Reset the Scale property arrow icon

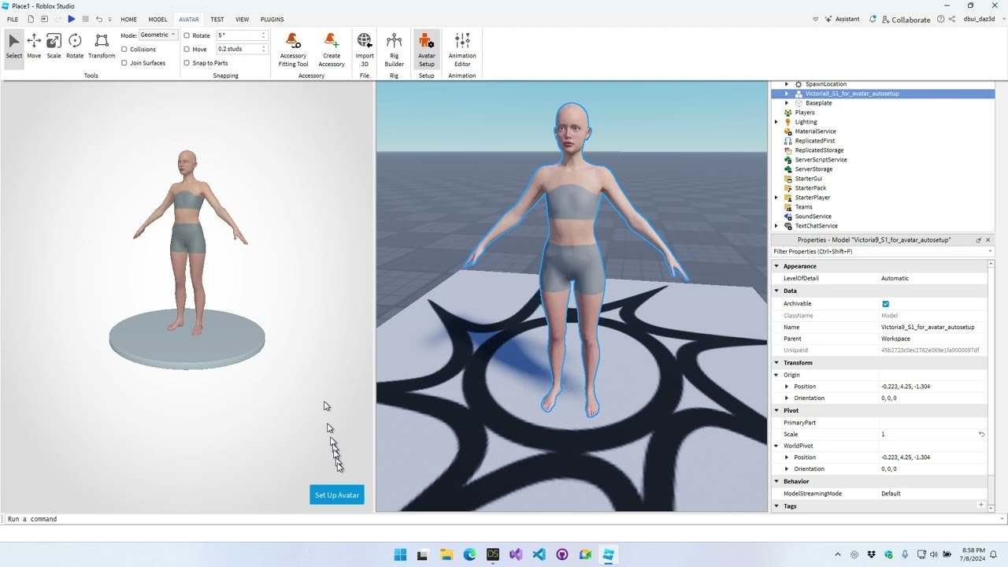pyautogui.click(x=981, y=434)
